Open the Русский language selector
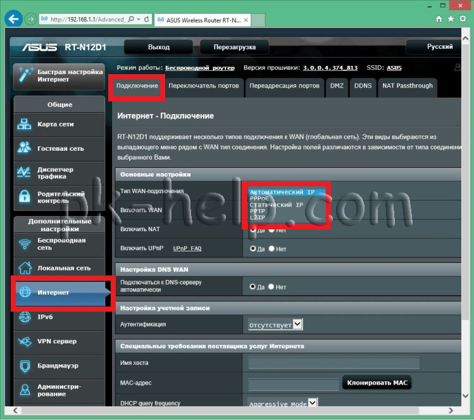Viewport: 474px width, 420px height. tap(433, 47)
